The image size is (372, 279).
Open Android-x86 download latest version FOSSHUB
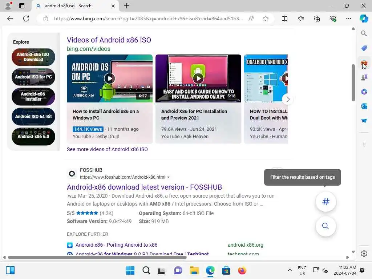(144, 187)
